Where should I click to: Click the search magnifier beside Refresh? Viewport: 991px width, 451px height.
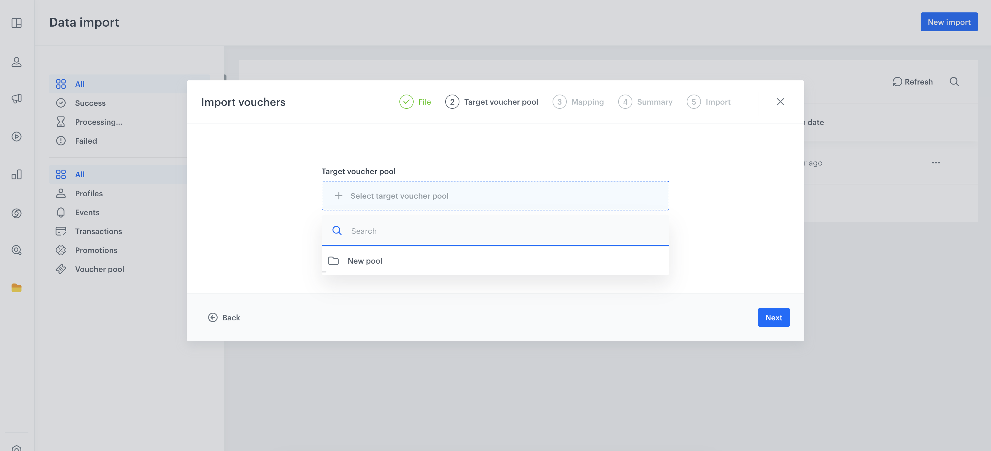pyautogui.click(x=954, y=82)
